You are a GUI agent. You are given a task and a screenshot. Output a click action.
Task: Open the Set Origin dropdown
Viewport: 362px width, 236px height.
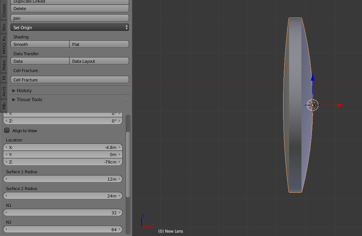[x=70, y=28]
